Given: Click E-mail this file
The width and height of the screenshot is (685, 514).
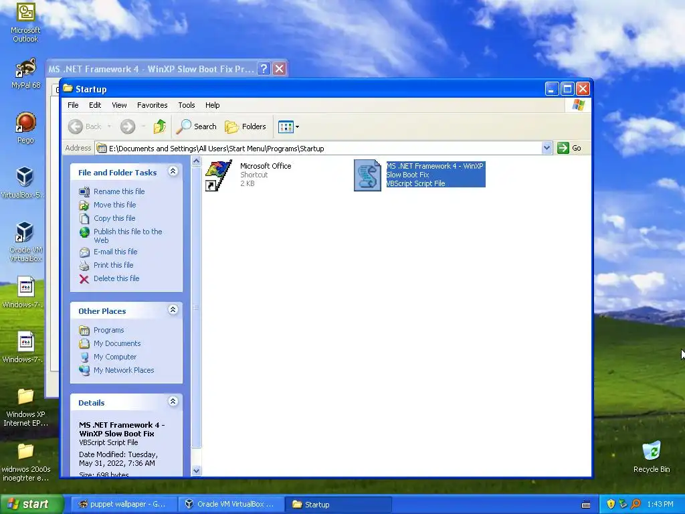Looking at the screenshot, I should pyautogui.click(x=108, y=252).
